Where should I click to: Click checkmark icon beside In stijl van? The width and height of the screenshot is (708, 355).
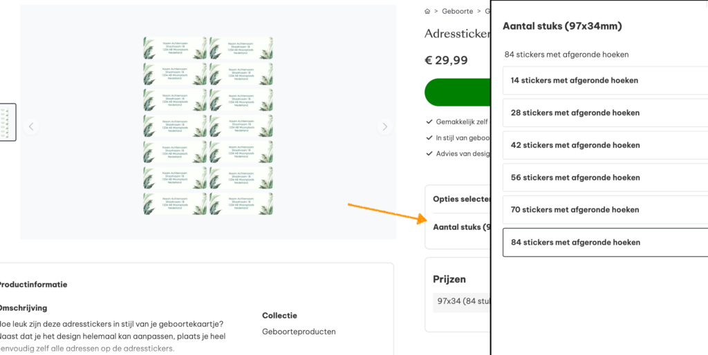pyautogui.click(x=429, y=137)
